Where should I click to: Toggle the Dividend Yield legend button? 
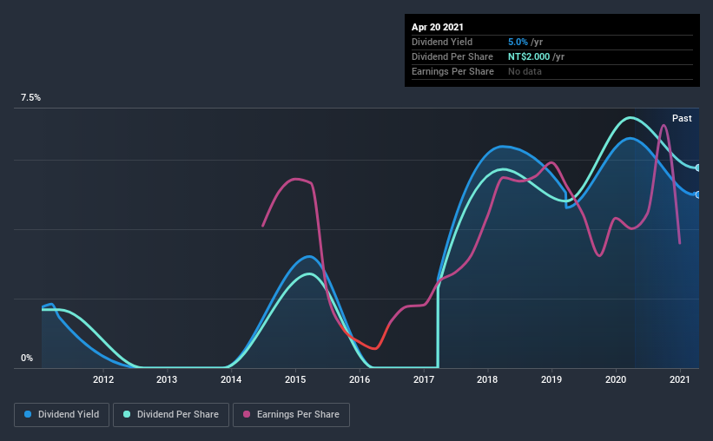[62, 415]
